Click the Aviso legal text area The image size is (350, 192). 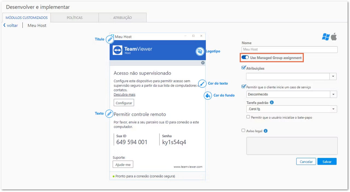(x=292, y=146)
